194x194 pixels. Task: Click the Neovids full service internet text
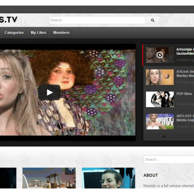point(168,186)
